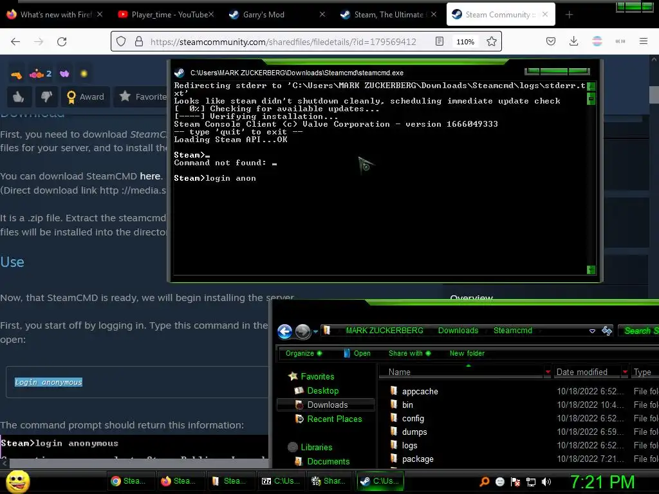
Task: Give the guide an Award
Action: click(86, 97)
